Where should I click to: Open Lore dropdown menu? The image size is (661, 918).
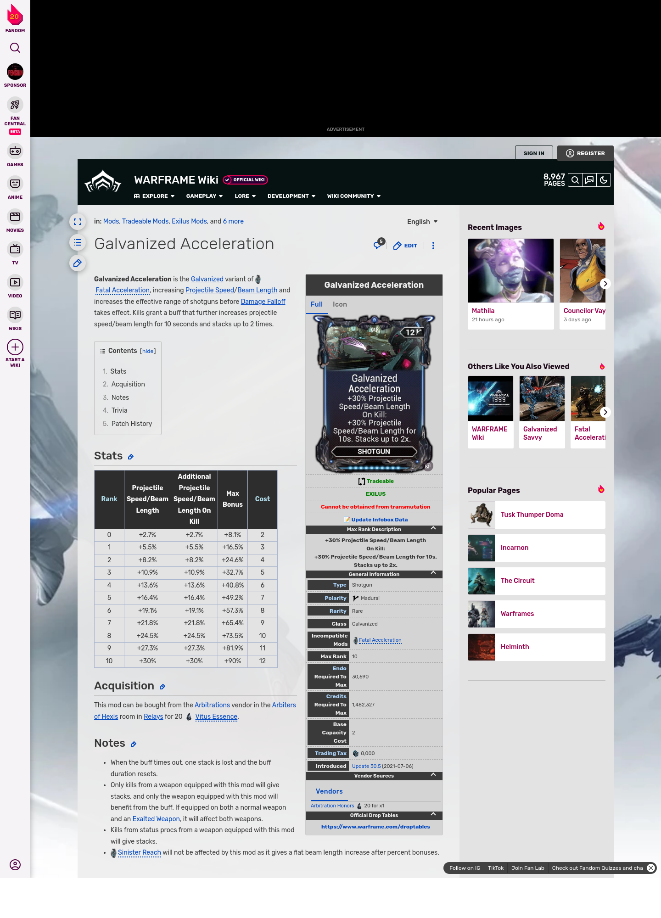245,196
